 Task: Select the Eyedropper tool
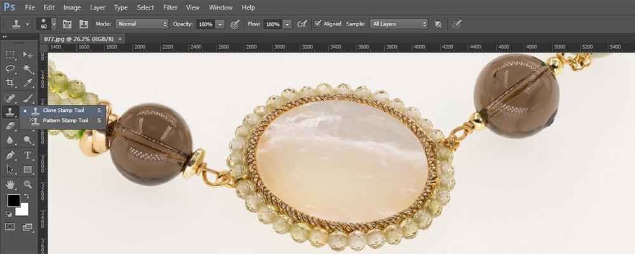(x=27, y=83)
